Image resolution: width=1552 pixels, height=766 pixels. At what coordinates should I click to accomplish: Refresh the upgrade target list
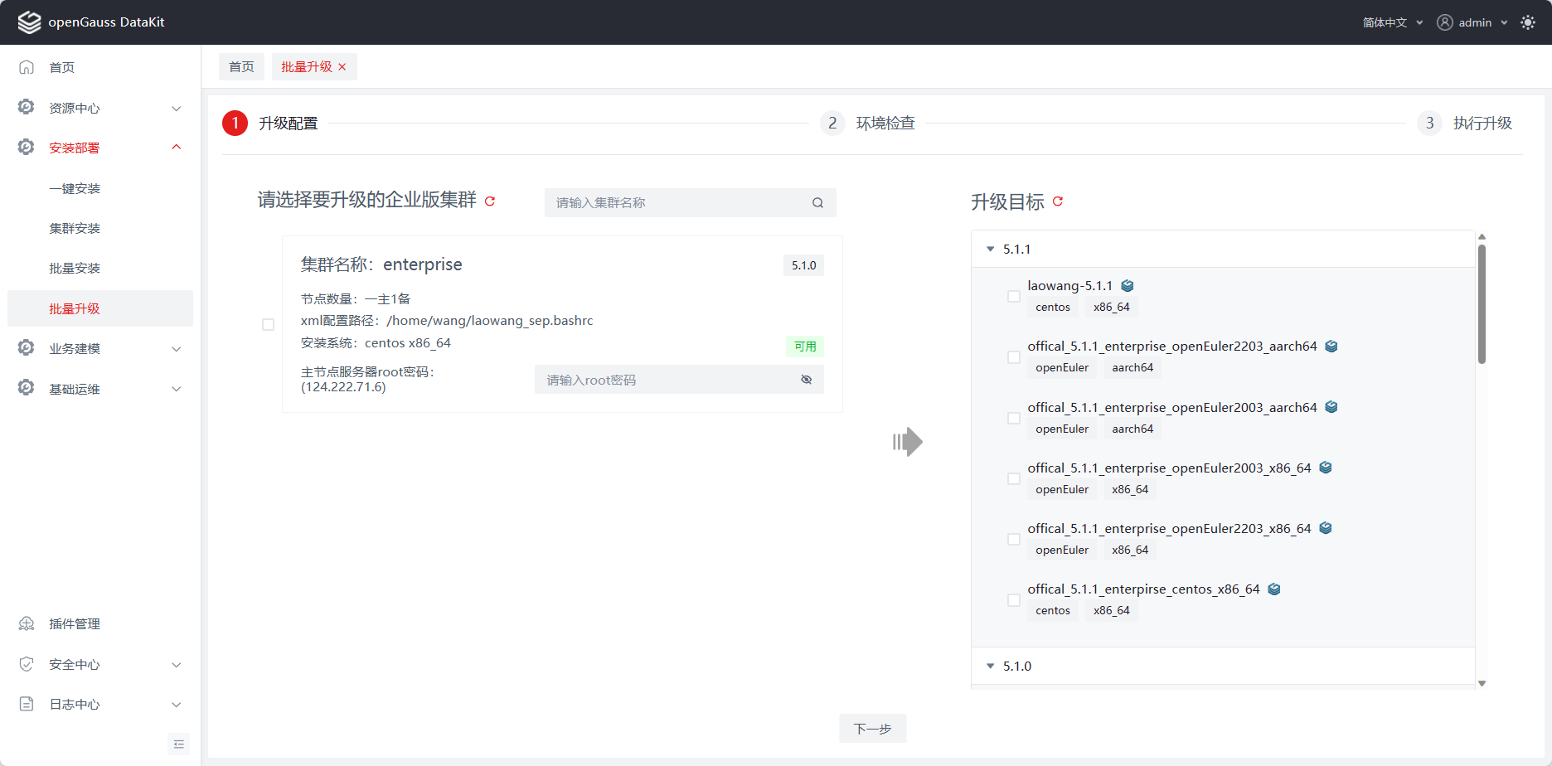tap(1058, 201)
